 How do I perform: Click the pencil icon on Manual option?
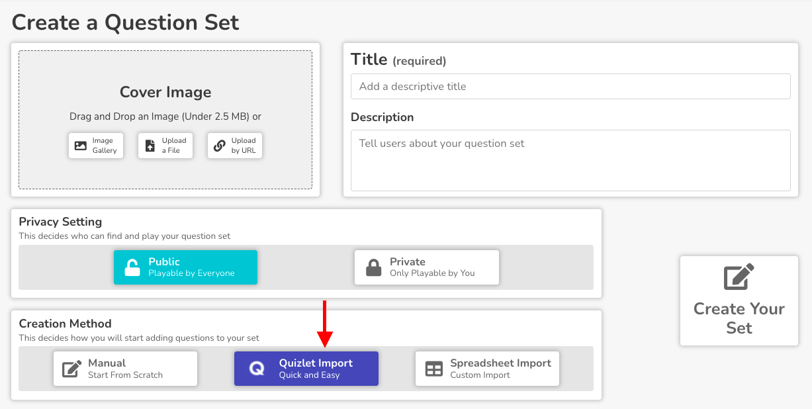(72, 369)
